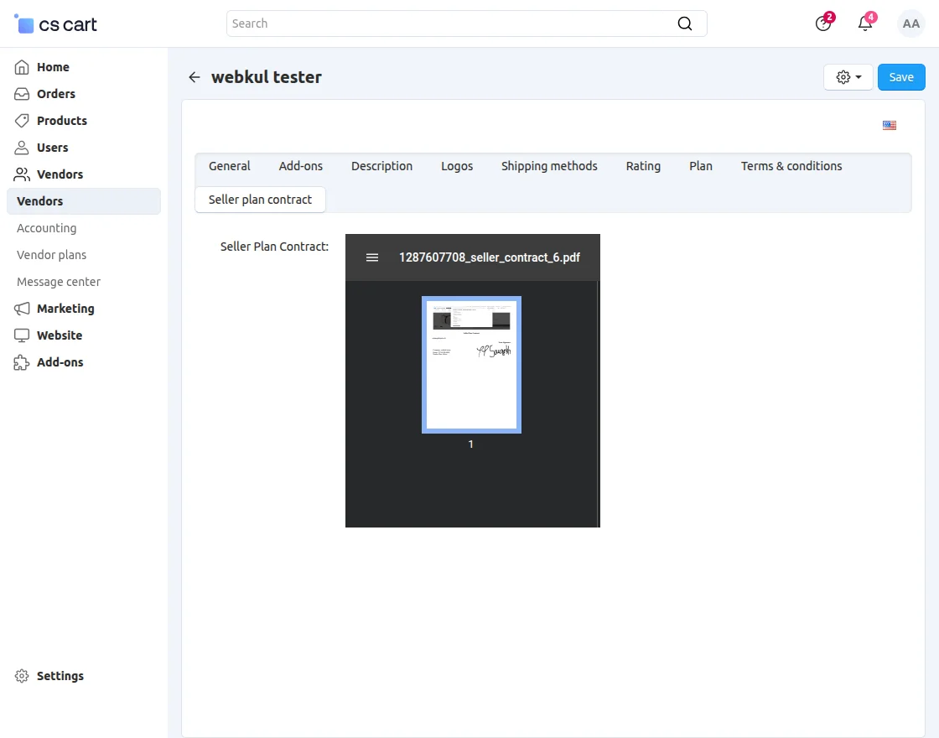Switch to the General tab
The height and width of the screenshot is (738, 939).
(230, 166)
